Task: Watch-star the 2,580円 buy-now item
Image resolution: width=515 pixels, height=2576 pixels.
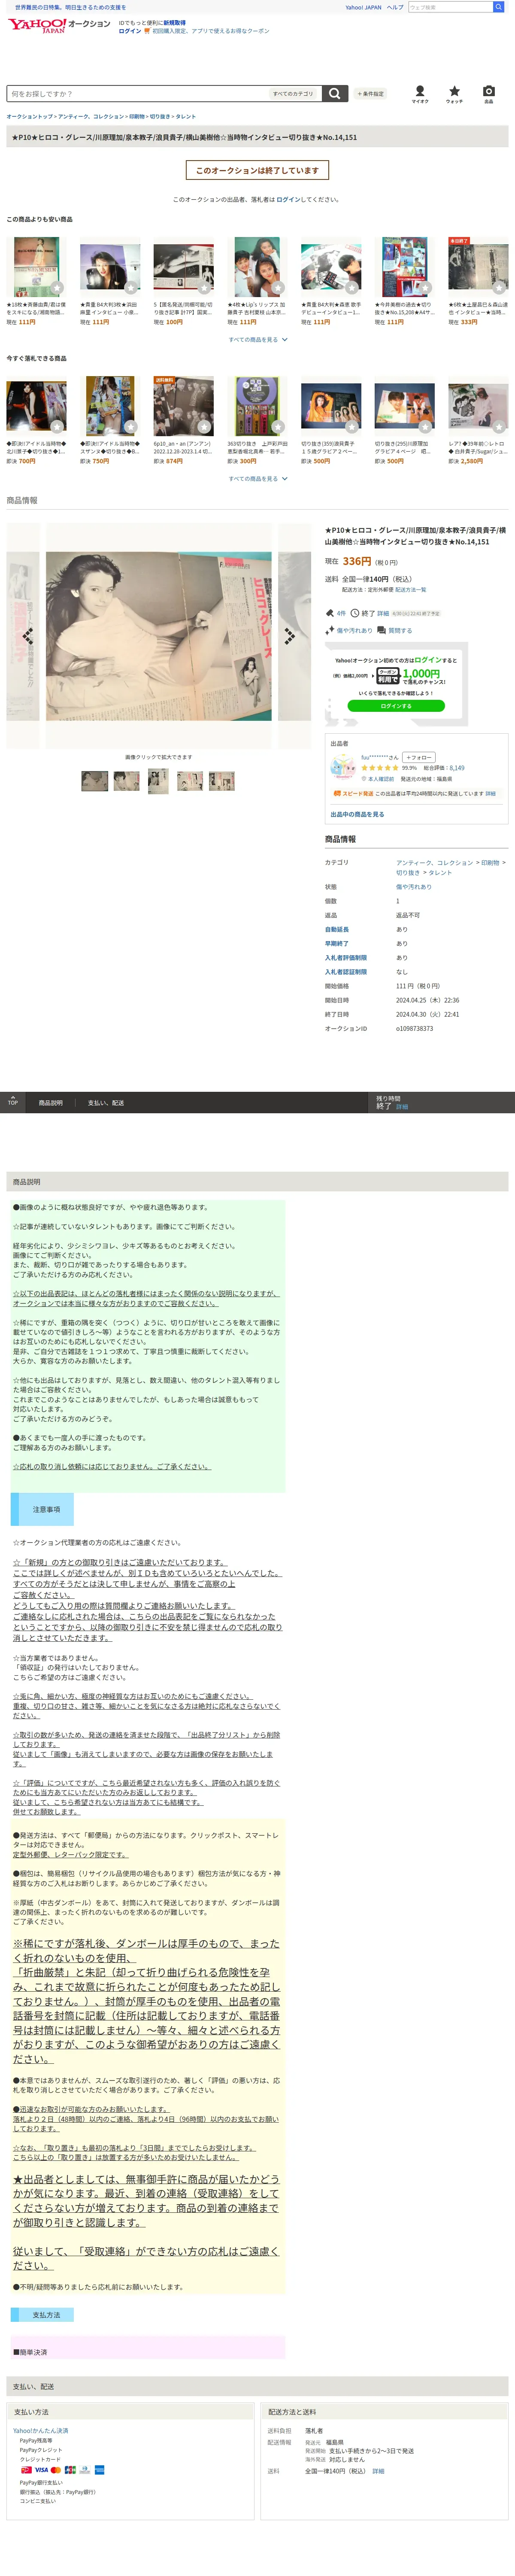Action: coord(499,427)
